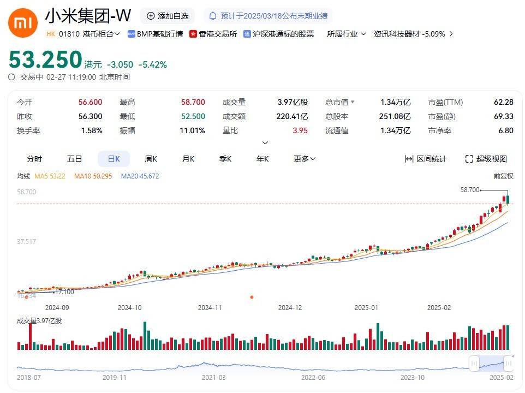Click the 成交额 value 220.41亿
The image size is (525, 393).
292,116
